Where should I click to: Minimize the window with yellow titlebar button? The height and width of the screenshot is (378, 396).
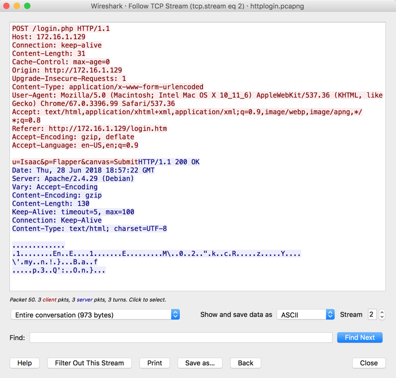point(17,6)
